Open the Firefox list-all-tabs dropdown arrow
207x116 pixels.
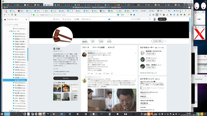tap(189, 11)
